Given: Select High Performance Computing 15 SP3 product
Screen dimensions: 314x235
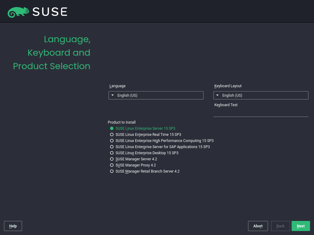Looking at the screenshot, I should click(112, 141).
